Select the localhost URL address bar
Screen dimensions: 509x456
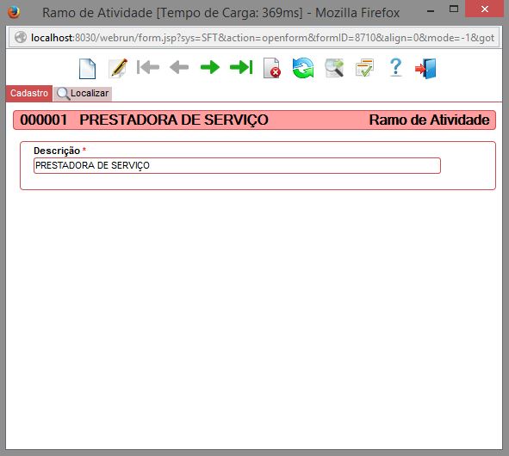(x=263, y=38)
